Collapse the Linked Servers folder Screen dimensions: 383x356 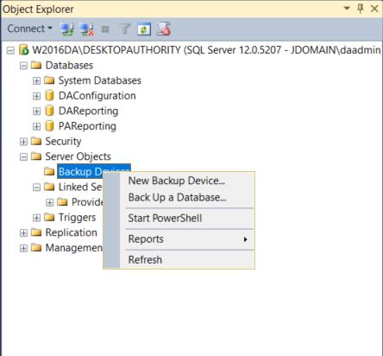(36, 188)
